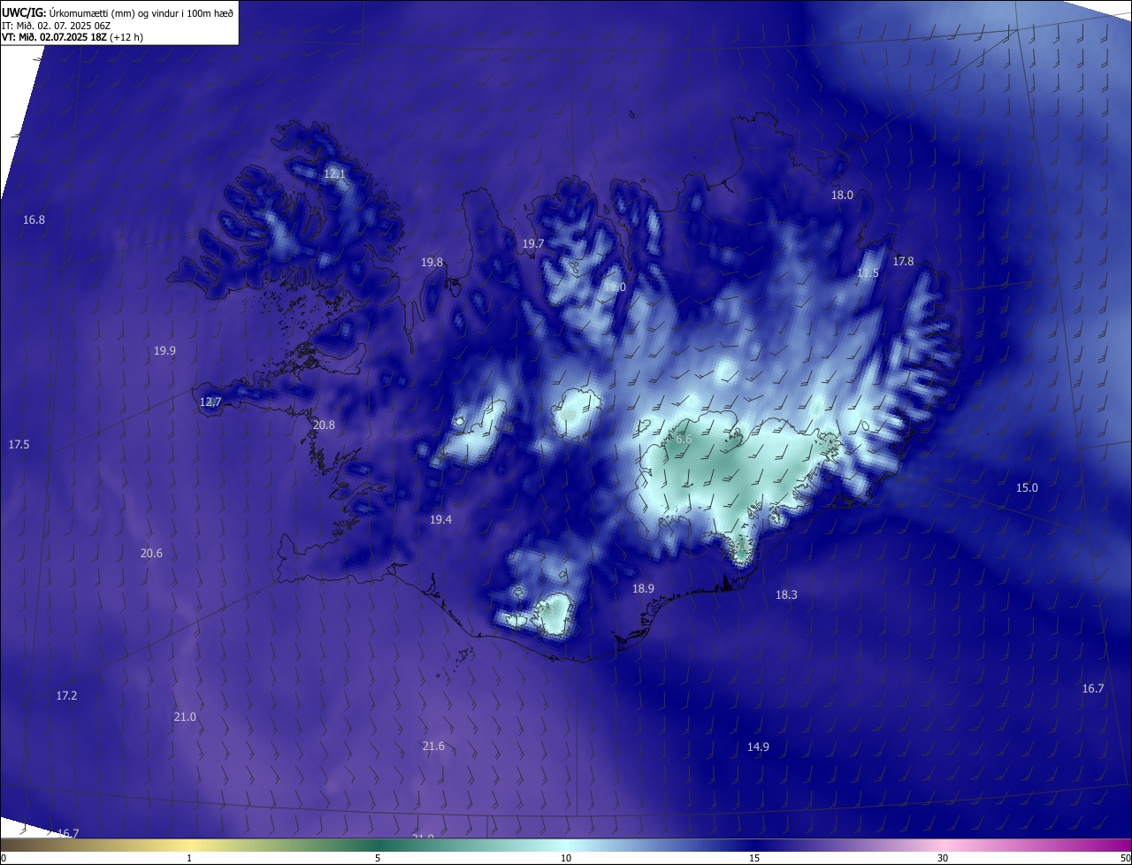The width and height of the screenshot is (1132, 865).
Task: Click the 11.5 value label
Action: [x=868, y=273]
